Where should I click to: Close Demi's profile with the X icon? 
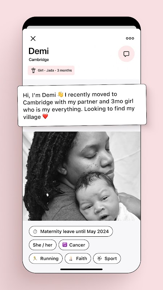33,38
